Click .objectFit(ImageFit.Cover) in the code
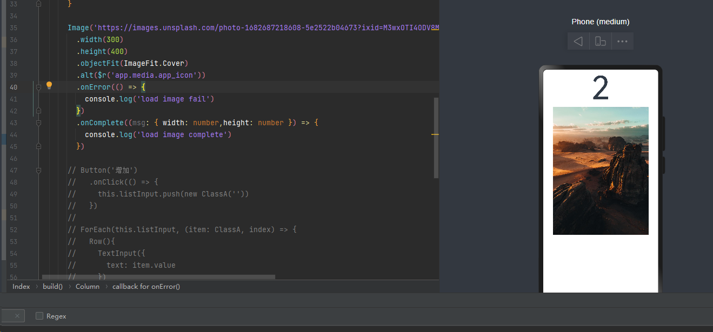Viewport: 713px width, 332px height. (x=132, y=63)
